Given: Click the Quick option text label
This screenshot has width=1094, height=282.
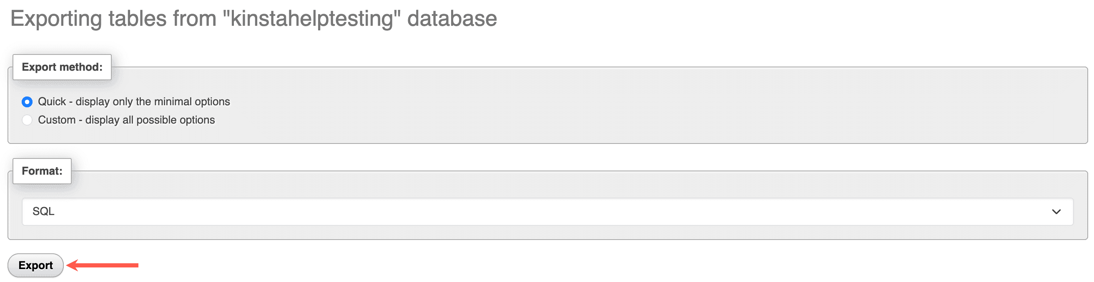Looking at the screenshot, I should pos(134,101).
